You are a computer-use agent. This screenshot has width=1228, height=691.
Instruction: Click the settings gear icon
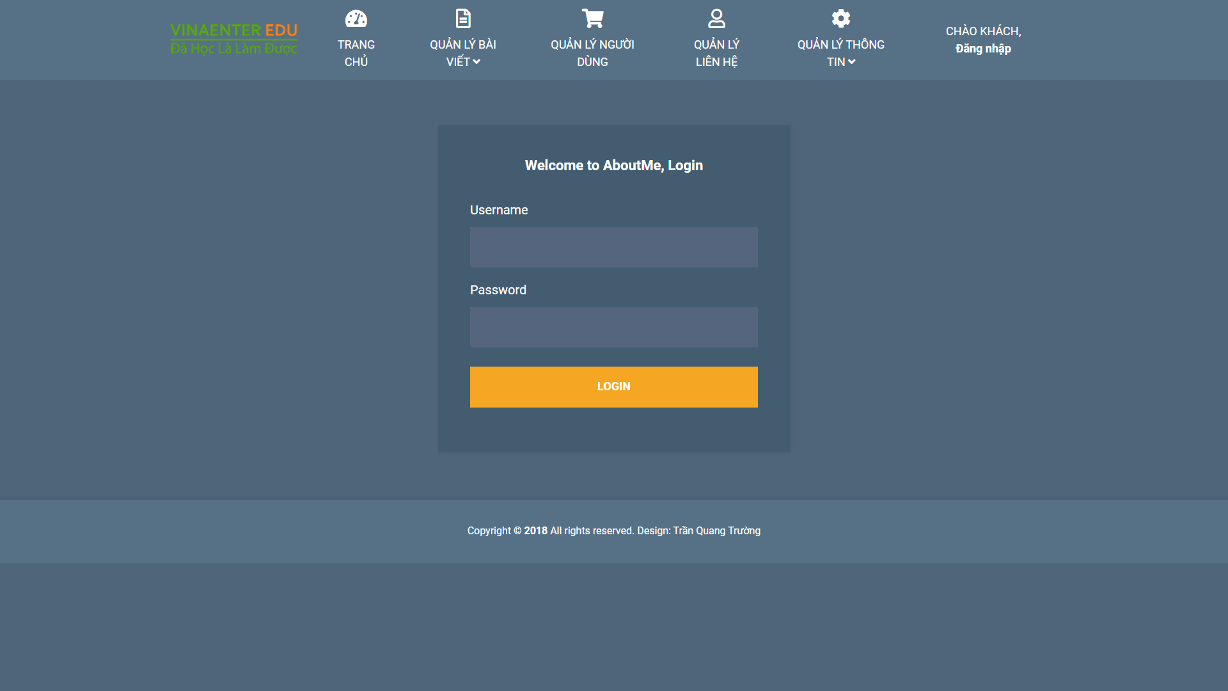pyautogui.click(x=840, y=19)
